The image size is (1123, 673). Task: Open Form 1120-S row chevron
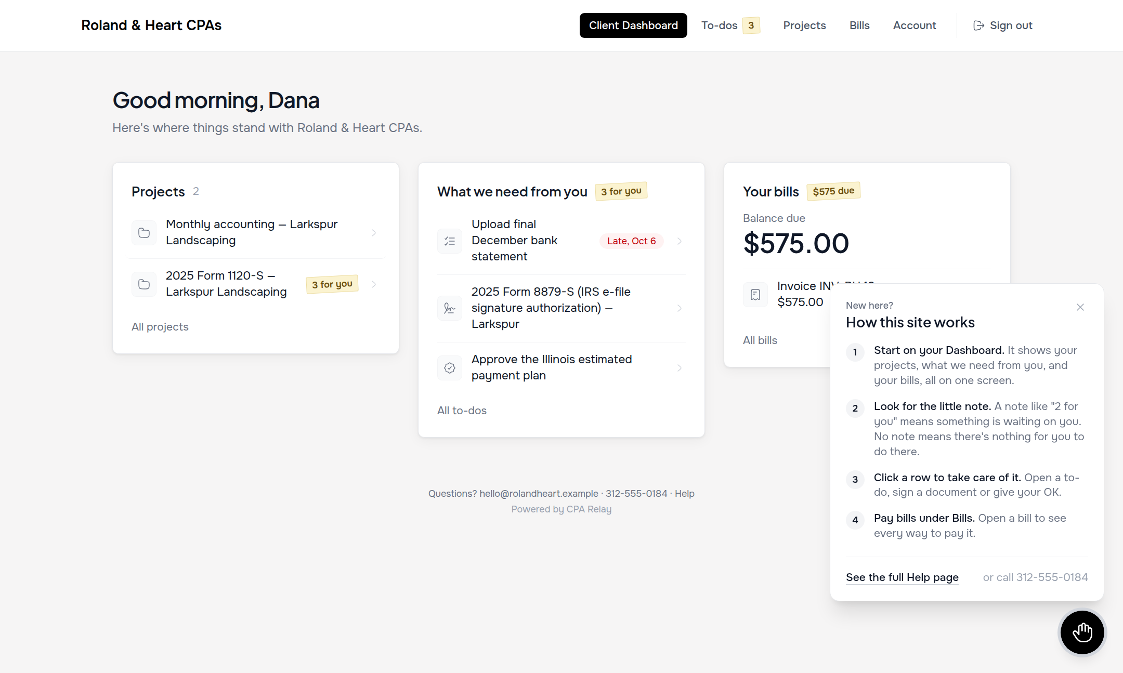374,284
